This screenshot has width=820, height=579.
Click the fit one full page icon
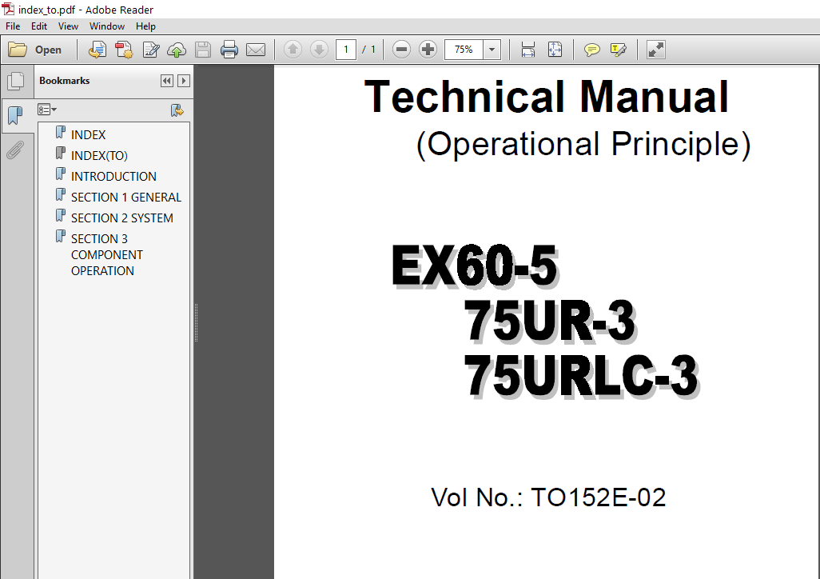(x=555, y=50)
